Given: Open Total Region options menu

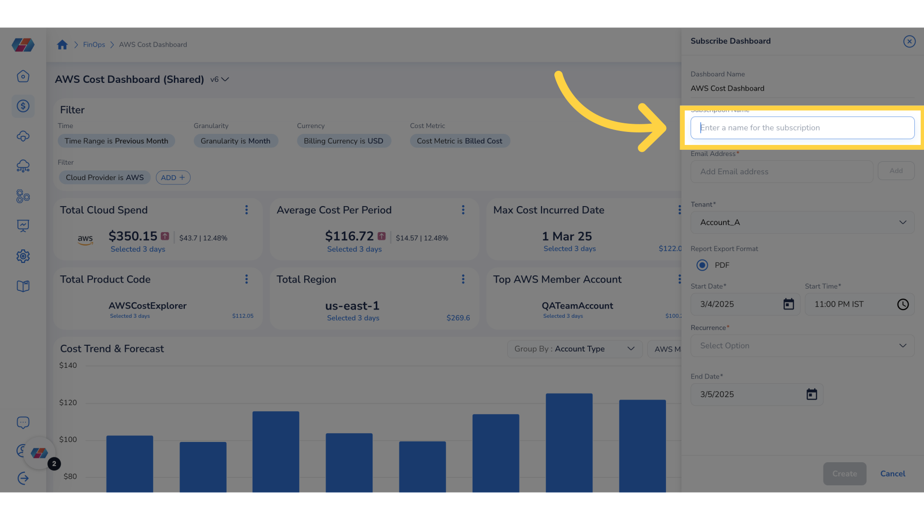Looking at the screenshot, I should tap(463, 279).
